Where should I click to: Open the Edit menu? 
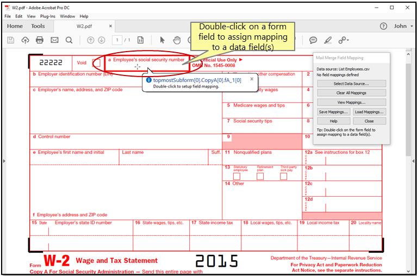pos(18,16)
